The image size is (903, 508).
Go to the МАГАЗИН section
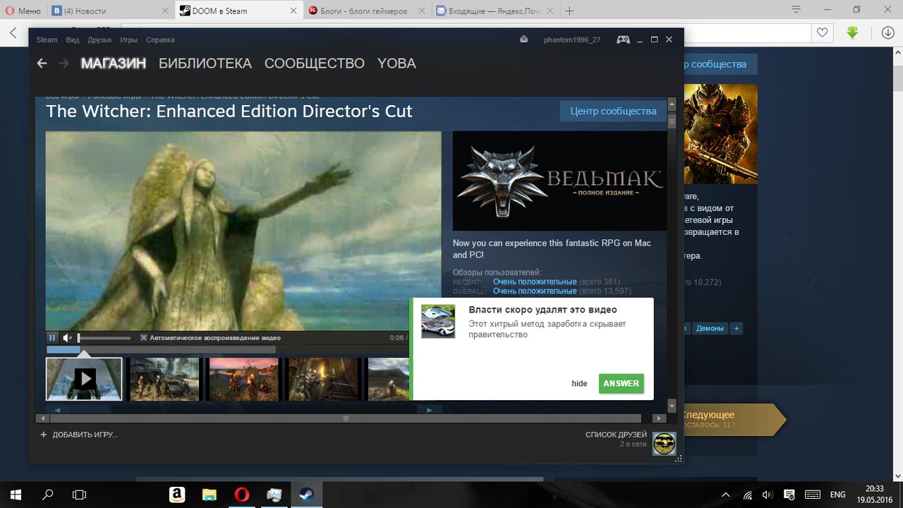point(114,64)
